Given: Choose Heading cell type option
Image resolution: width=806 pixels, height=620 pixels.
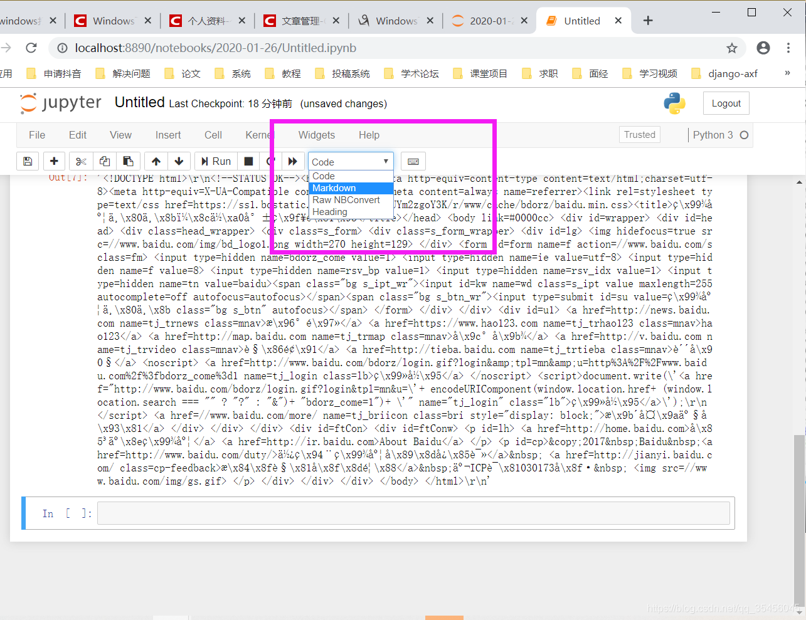Looking at the screenshot, I should coord(351,212).
